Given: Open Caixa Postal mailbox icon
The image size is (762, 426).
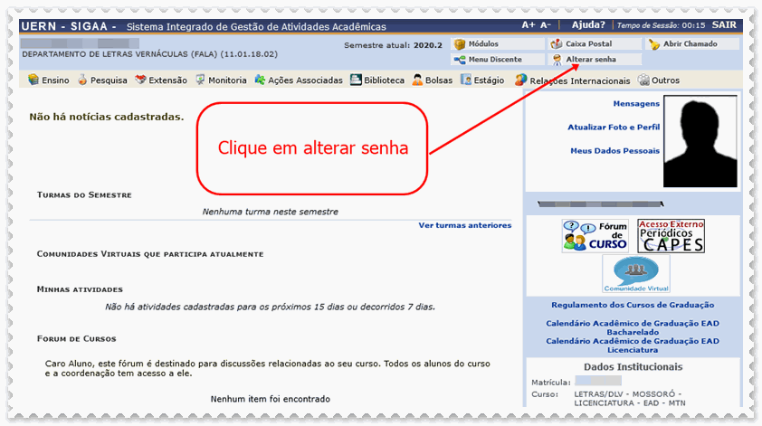Looking at the screenshot, I should [x=557, y=44].
